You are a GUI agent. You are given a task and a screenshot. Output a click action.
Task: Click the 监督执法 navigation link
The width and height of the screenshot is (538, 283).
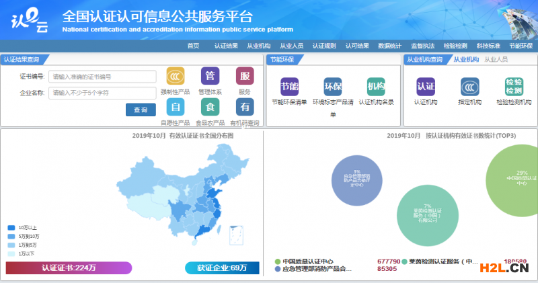click(422, 46)
